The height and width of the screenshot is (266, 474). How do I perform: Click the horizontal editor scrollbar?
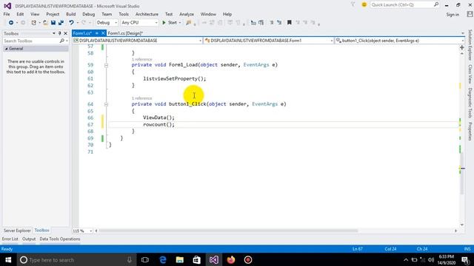(229, 231)
